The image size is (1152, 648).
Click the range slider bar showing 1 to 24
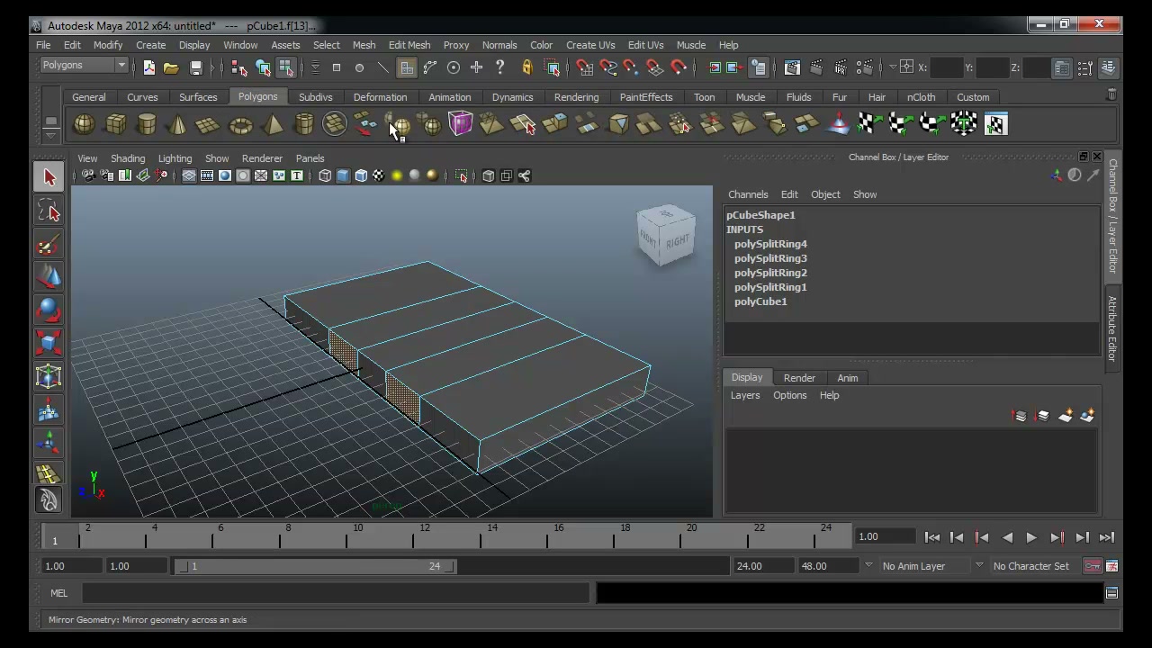pyautogui.click(x=315, y=566)
